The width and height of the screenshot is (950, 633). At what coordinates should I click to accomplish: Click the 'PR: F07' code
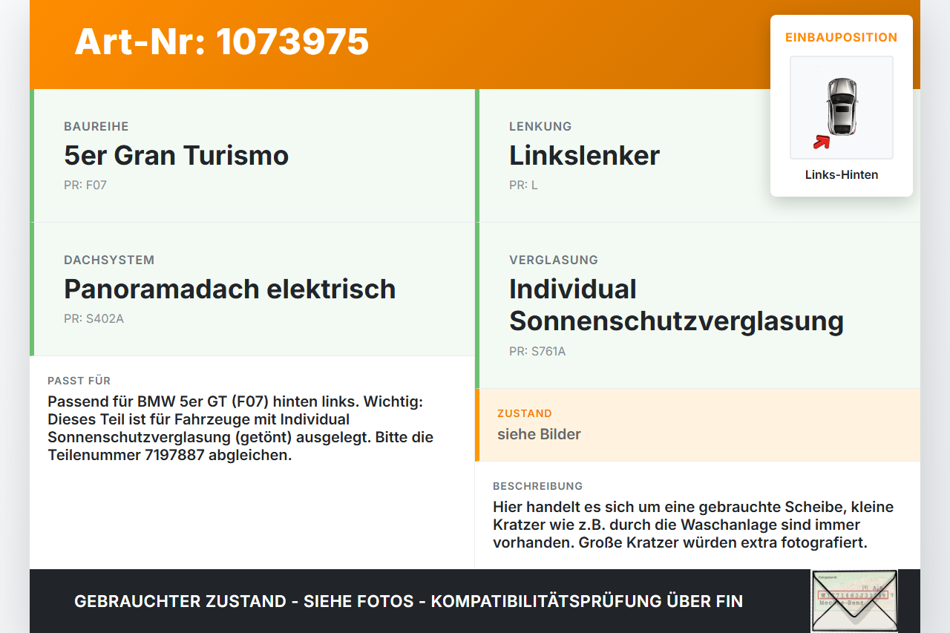[x=85, y=186]
